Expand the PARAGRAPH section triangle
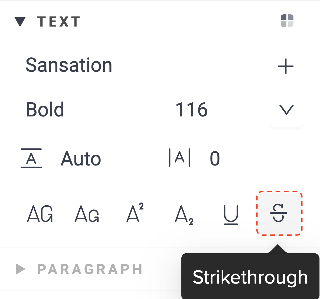The width and height of the screenshot is (320, 299). (x=21, y=269)
